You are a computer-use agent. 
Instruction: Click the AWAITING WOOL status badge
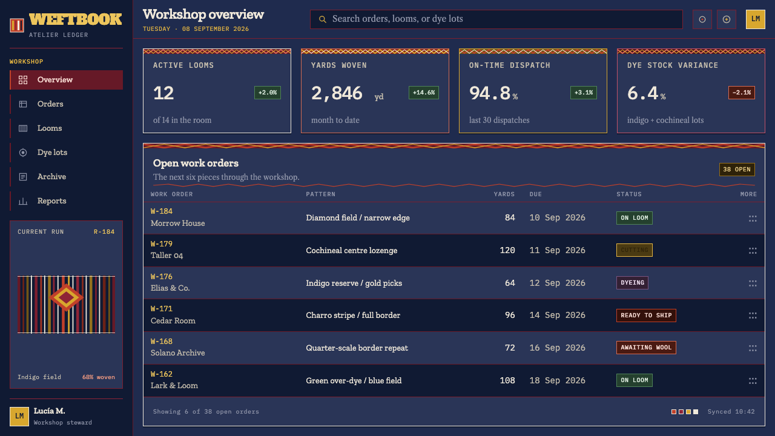point(646,348)
